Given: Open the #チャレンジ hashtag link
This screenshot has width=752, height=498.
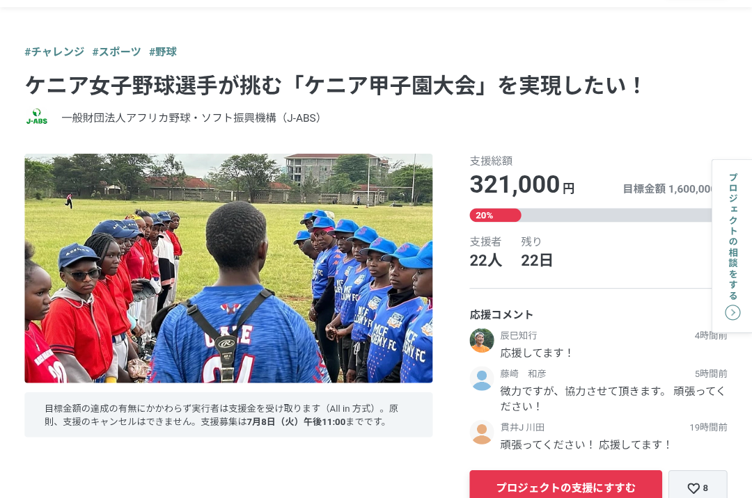Looking at the screenshot, I should click(54, 51).
